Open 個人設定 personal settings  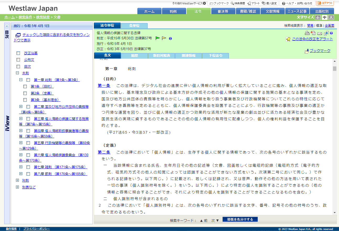click(x=269, y=3)
